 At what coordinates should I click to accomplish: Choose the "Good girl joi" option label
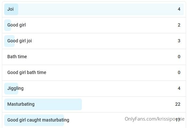[19, 41]
